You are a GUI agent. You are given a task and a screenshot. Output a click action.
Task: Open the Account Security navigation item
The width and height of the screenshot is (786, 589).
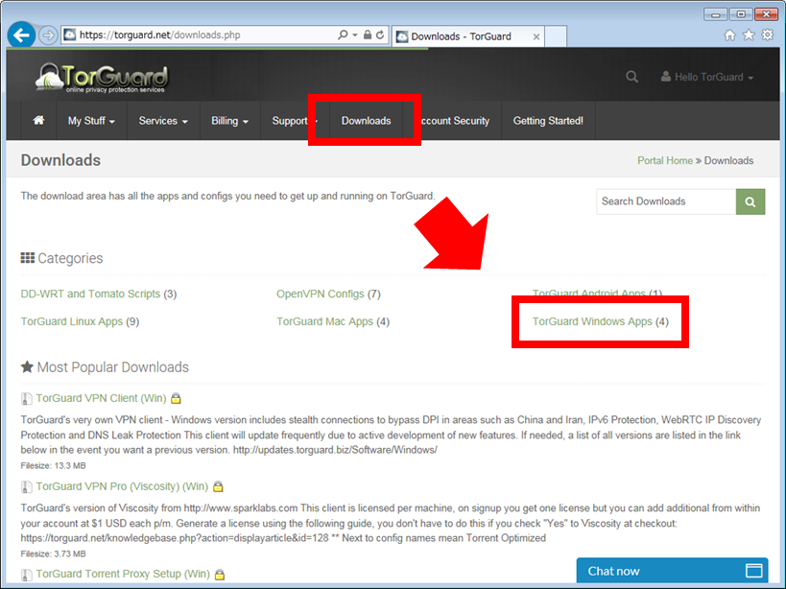tap(452, 121)
